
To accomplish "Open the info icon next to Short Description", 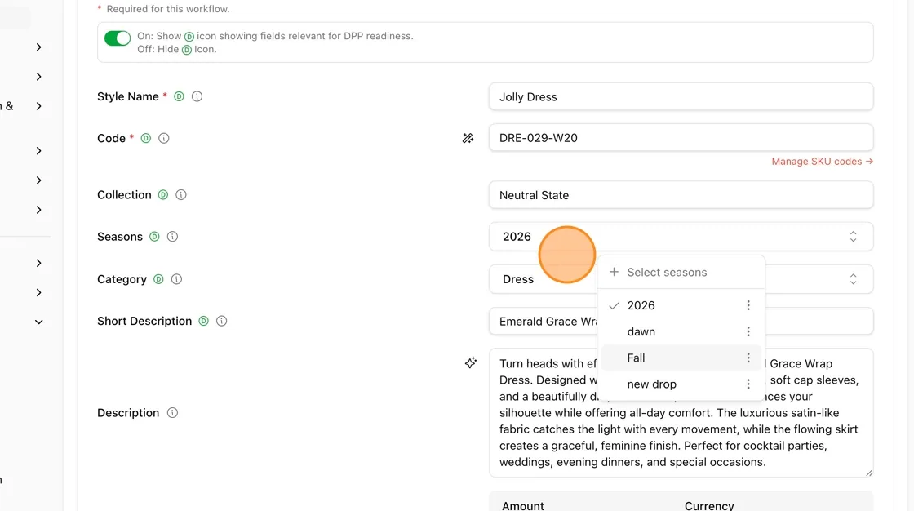I will coord(221,321).
